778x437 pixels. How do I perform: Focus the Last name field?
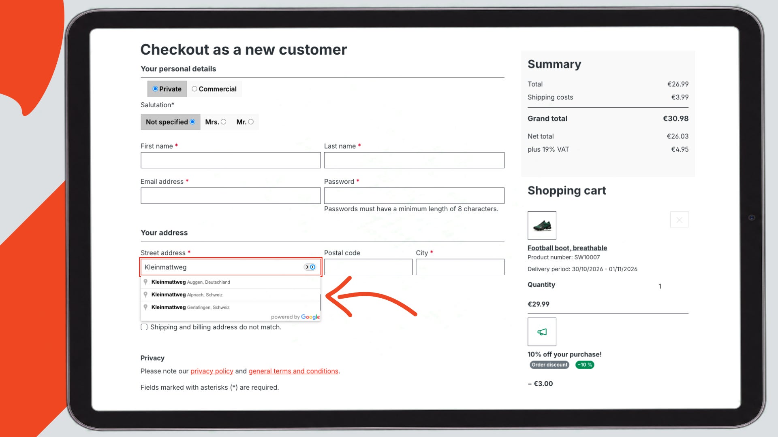point(414,160)
